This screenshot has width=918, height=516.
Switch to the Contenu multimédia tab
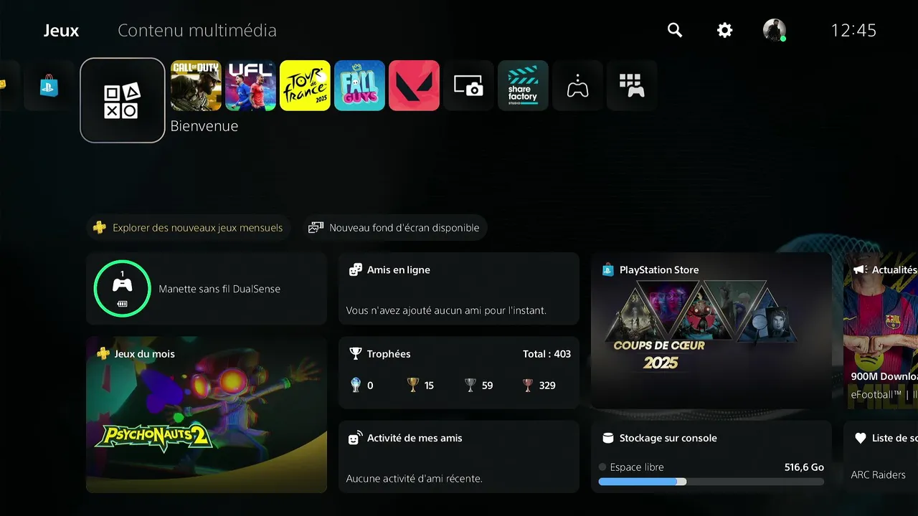(197, 31)
